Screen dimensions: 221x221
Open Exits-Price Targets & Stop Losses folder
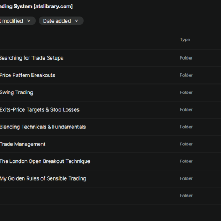(x=40, y=110)
